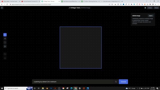Open File Explorer from the taskbar
The height and width of the screenshot is (90, 160).
coord(43,88)
